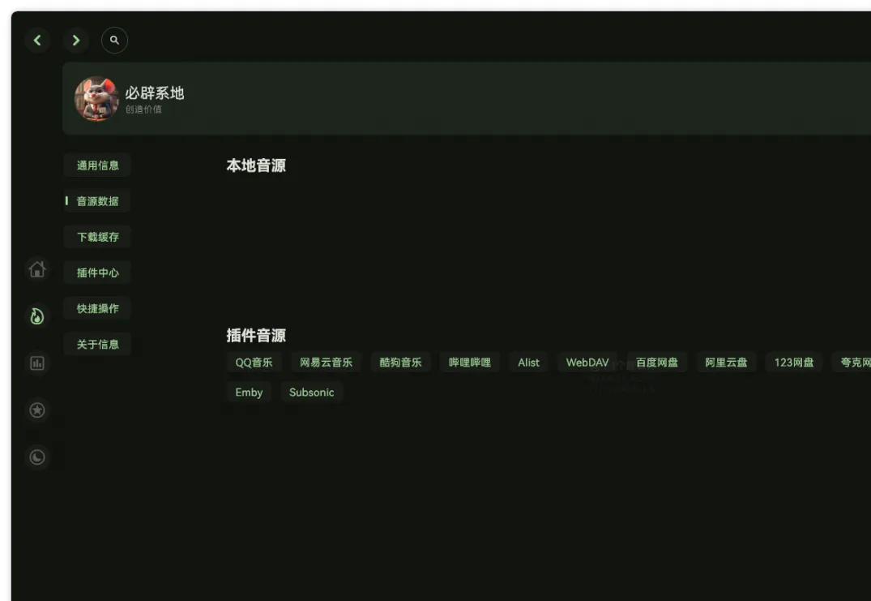871x601 pixels.
Task: Open the Home page from sidebar
Action: tap(37, 270)
